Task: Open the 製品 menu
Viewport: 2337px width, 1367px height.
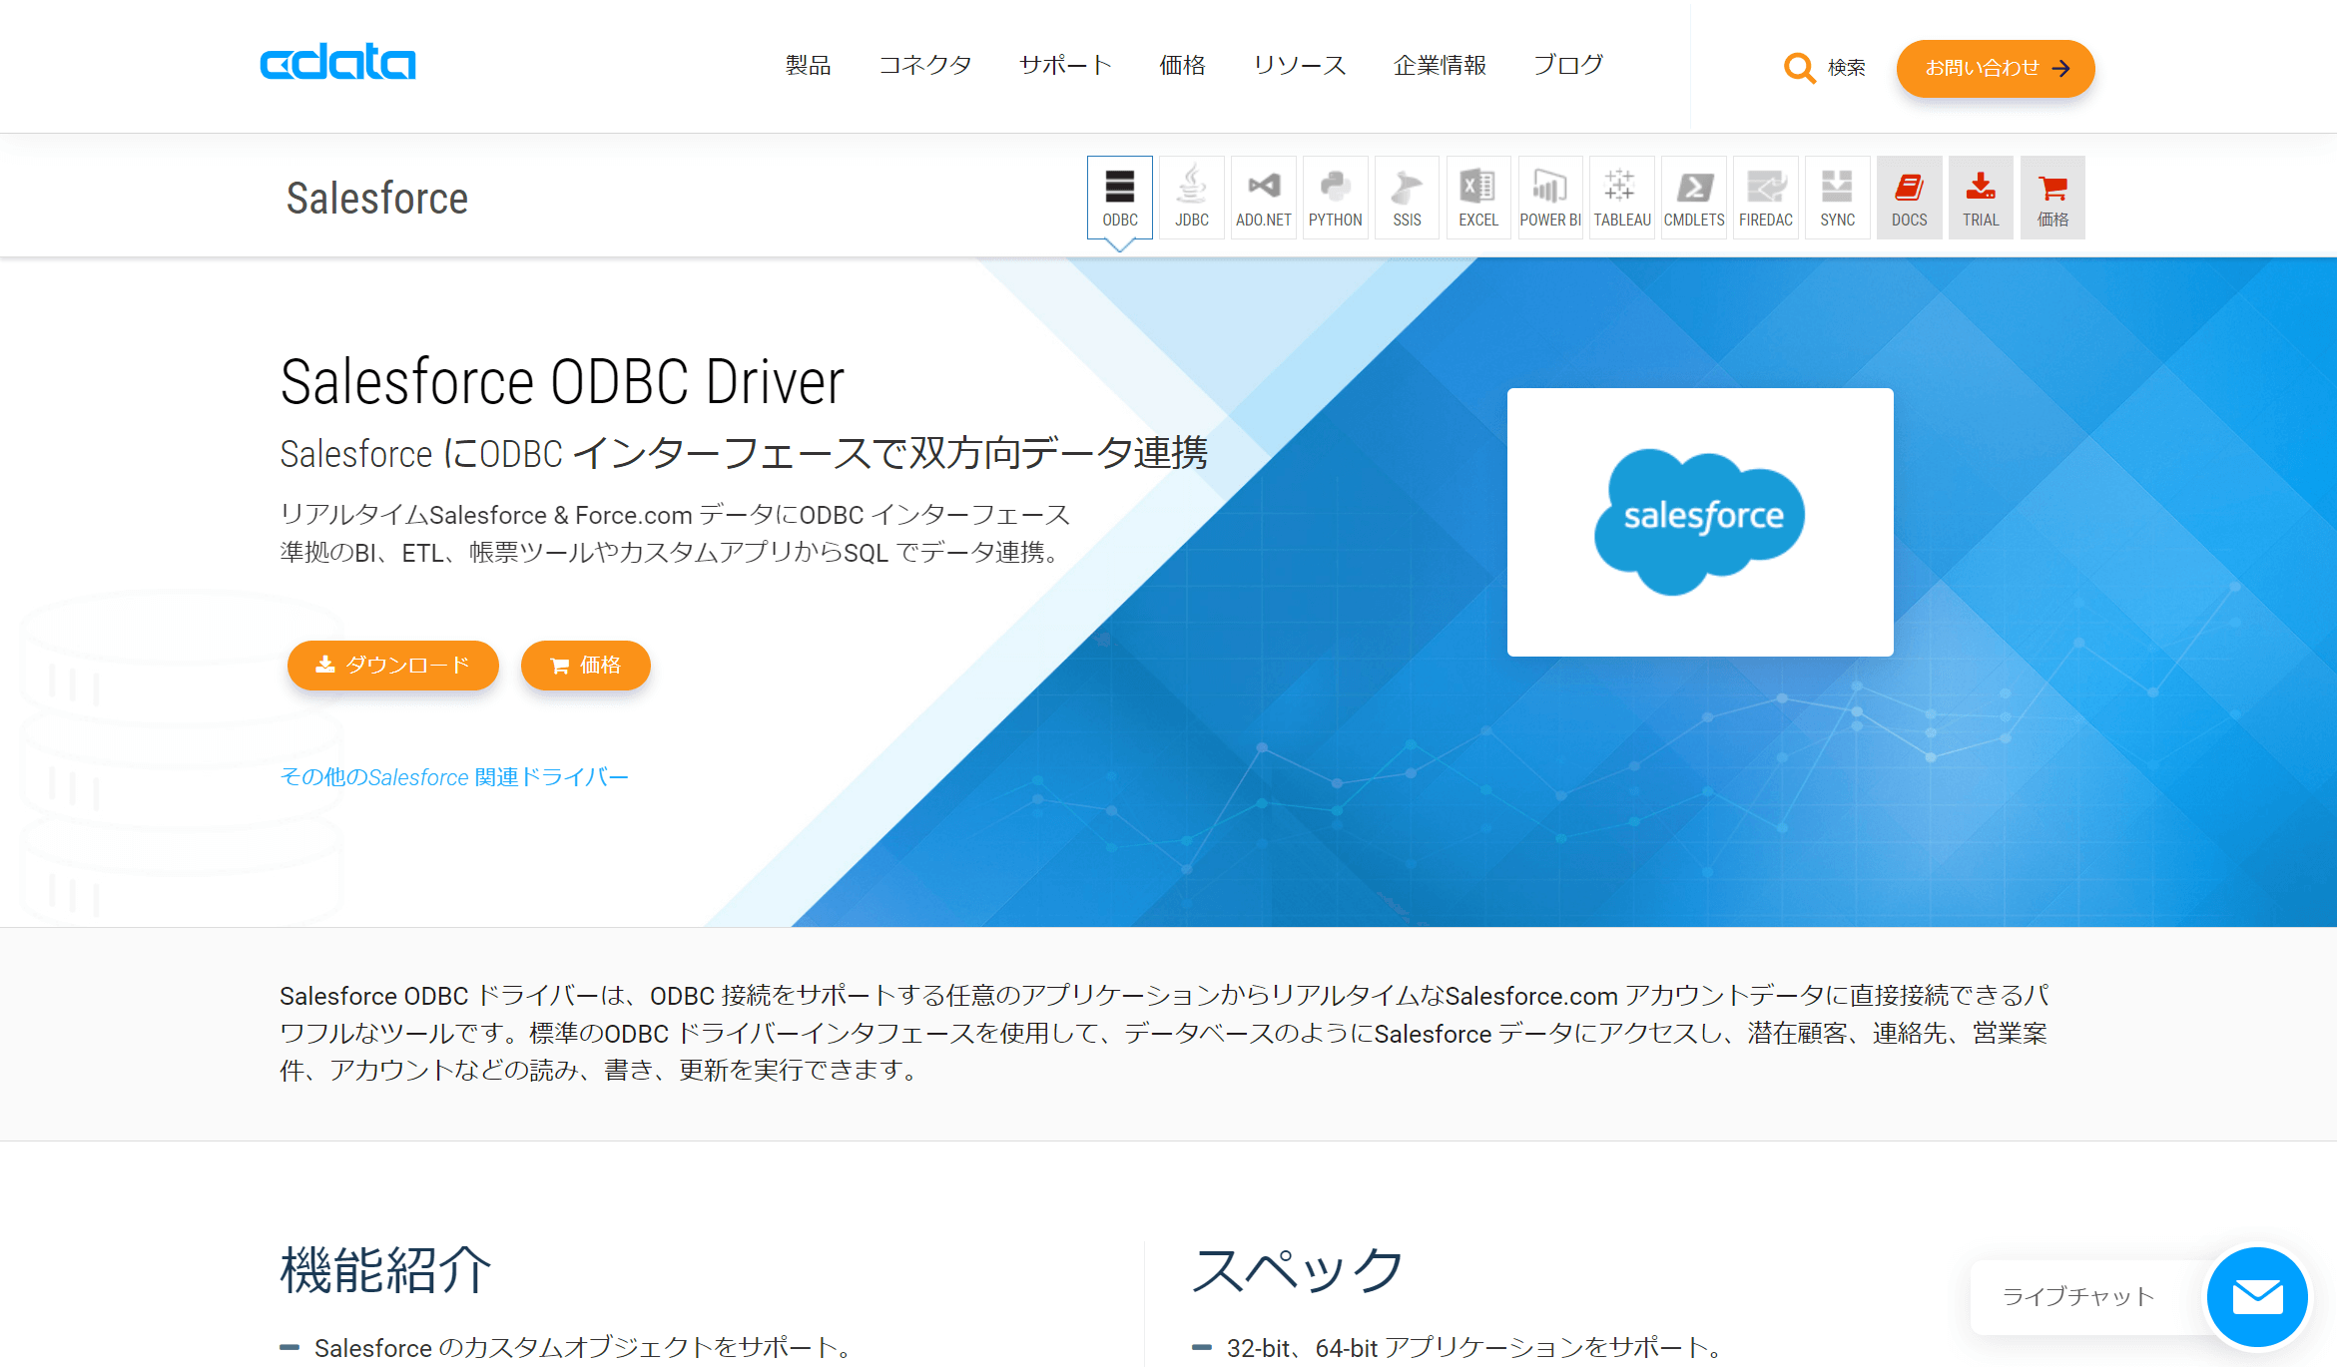Action: click(x=808, y=65)
